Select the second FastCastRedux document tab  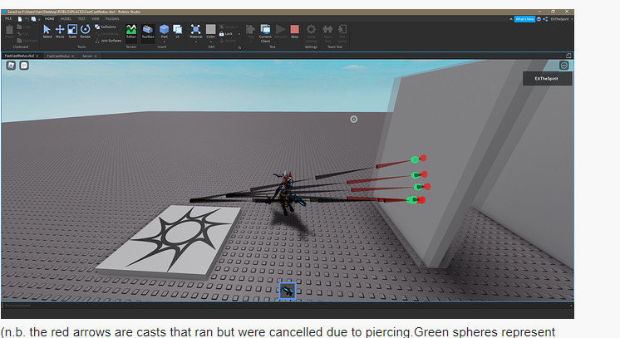pyautogui.click(x=58, y=56)
